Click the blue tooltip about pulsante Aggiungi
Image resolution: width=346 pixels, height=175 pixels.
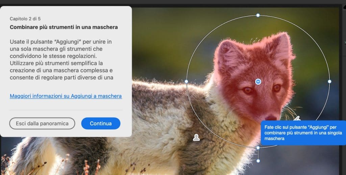(303, 133)
